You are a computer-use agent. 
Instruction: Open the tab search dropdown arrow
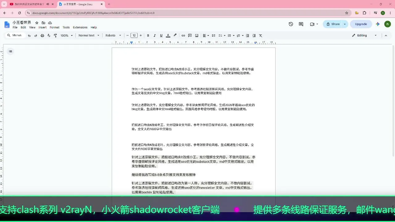pyautogui.click(x=4, y=4)
